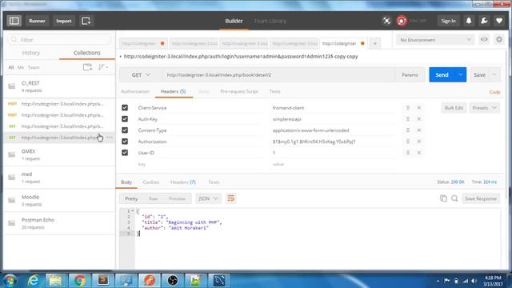Image resolution: width=512 pixels, height=288 pixels.
Task: Expand the Send button dropdown arrow
Action: click(461, 74)
